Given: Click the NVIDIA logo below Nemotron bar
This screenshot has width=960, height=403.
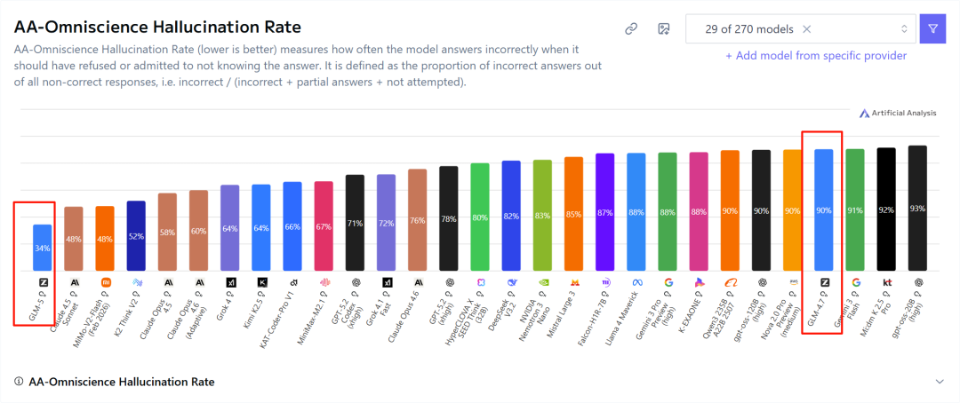Looking at the screenshot, I should coord(541,282).
